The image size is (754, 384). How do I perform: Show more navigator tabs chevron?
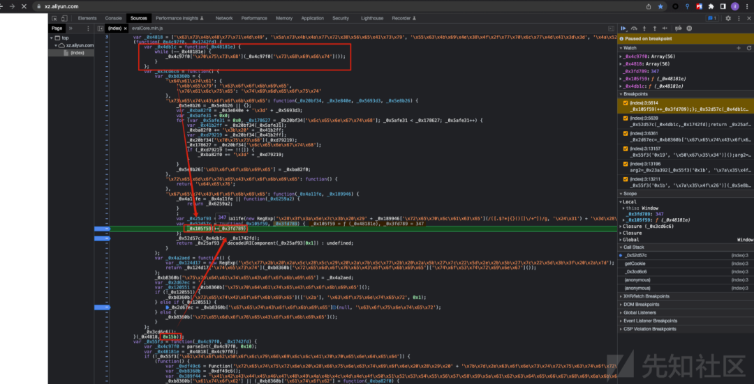tap(71, 29)
